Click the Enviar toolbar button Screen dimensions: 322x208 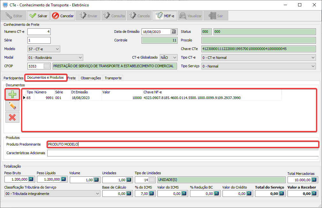click(88, 16)
